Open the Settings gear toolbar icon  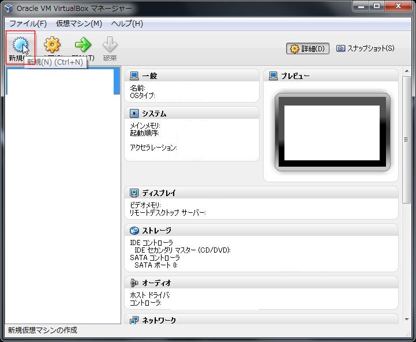pos(53,44)
